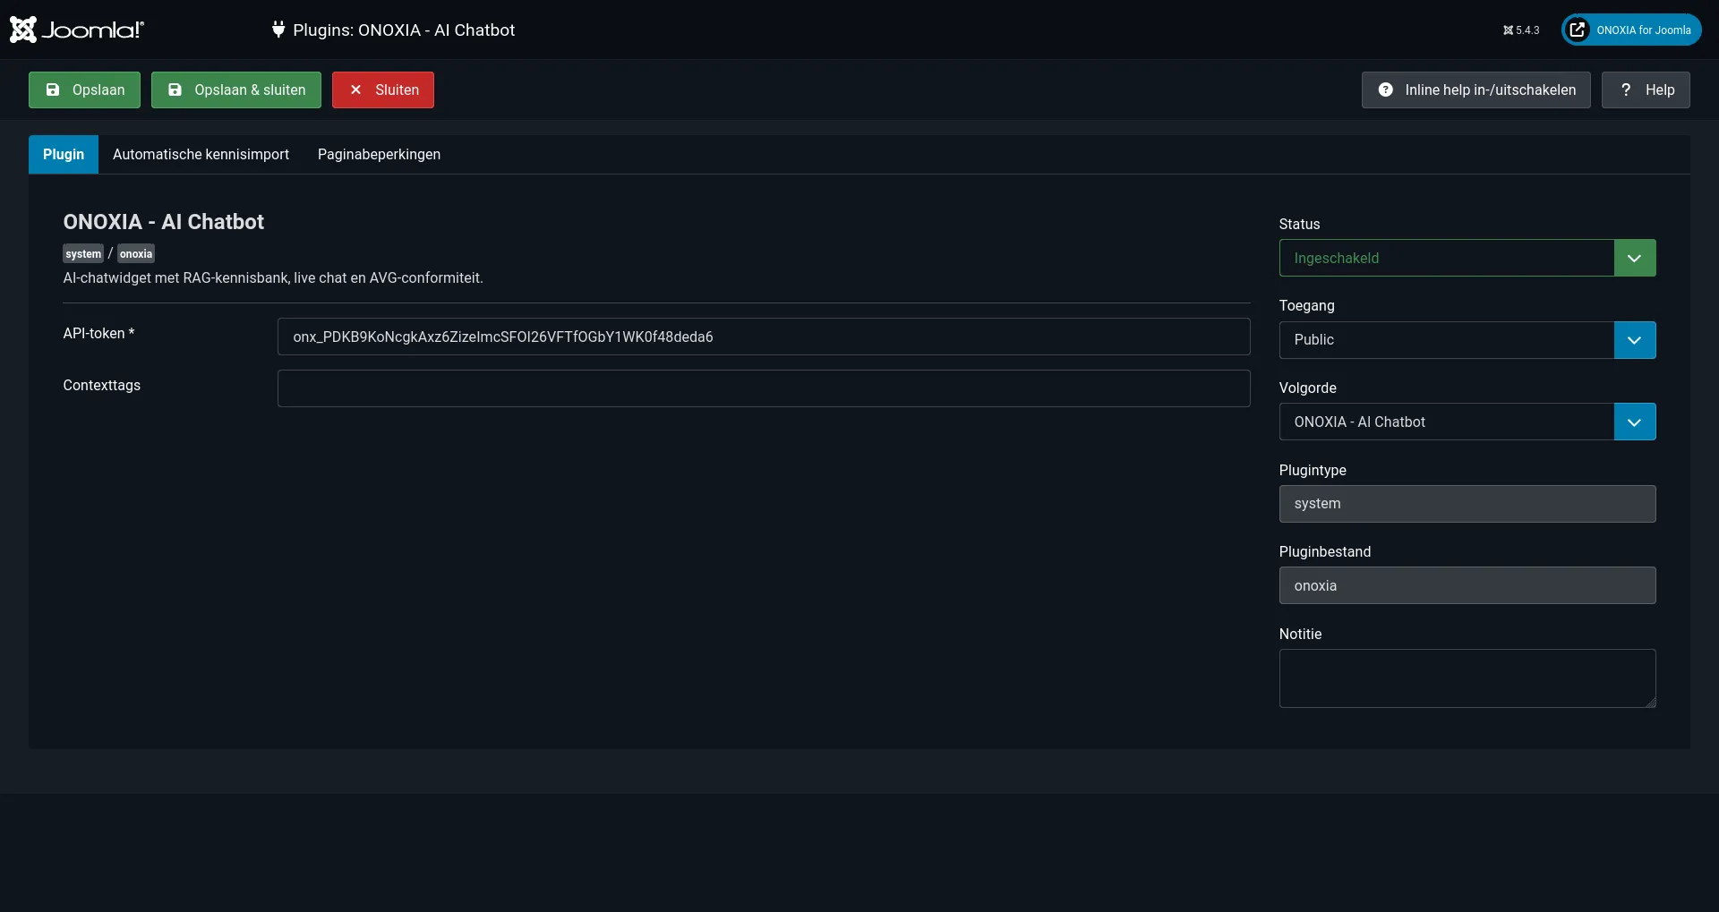Image resolution: width=1719 pixels, height=912 pixels.
Task: Switch to Paginabeperkingen tab
Action: click(x=379, y=154)
